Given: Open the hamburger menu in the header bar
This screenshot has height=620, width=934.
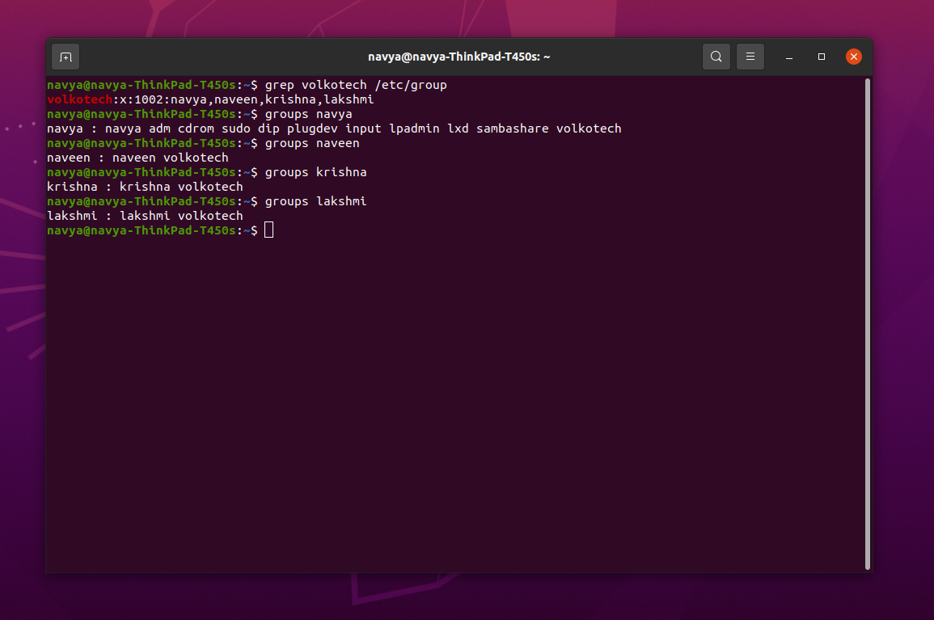Looking at the screenshot, I should (x=750, y=57).
